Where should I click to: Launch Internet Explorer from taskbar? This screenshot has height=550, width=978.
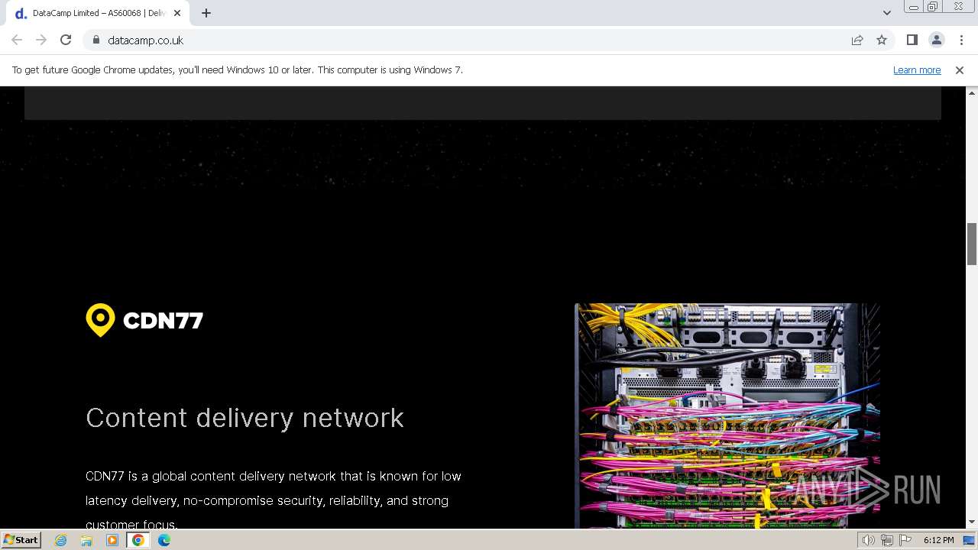coord(61,540)
